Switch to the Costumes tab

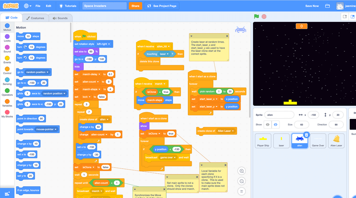pyautogui.click(x=35, y=18)
